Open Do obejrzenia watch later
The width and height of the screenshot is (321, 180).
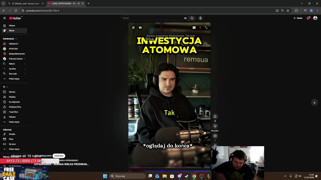[14, 102]
